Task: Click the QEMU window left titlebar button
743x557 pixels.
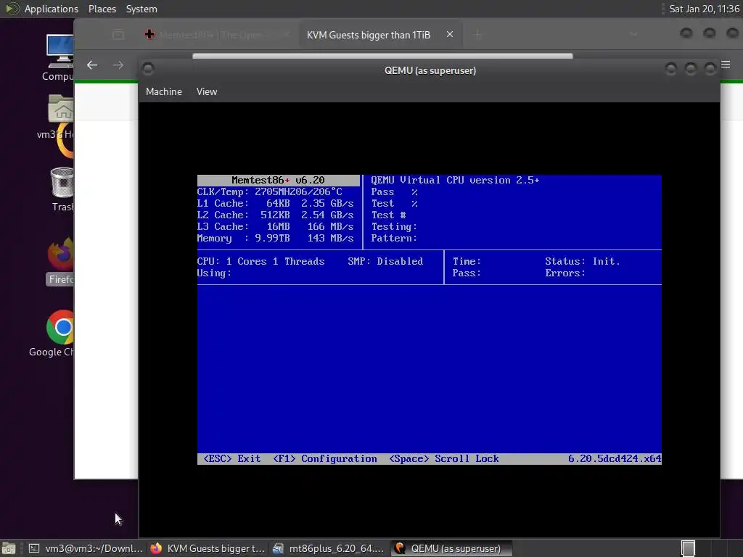Action: pos(148,69)
